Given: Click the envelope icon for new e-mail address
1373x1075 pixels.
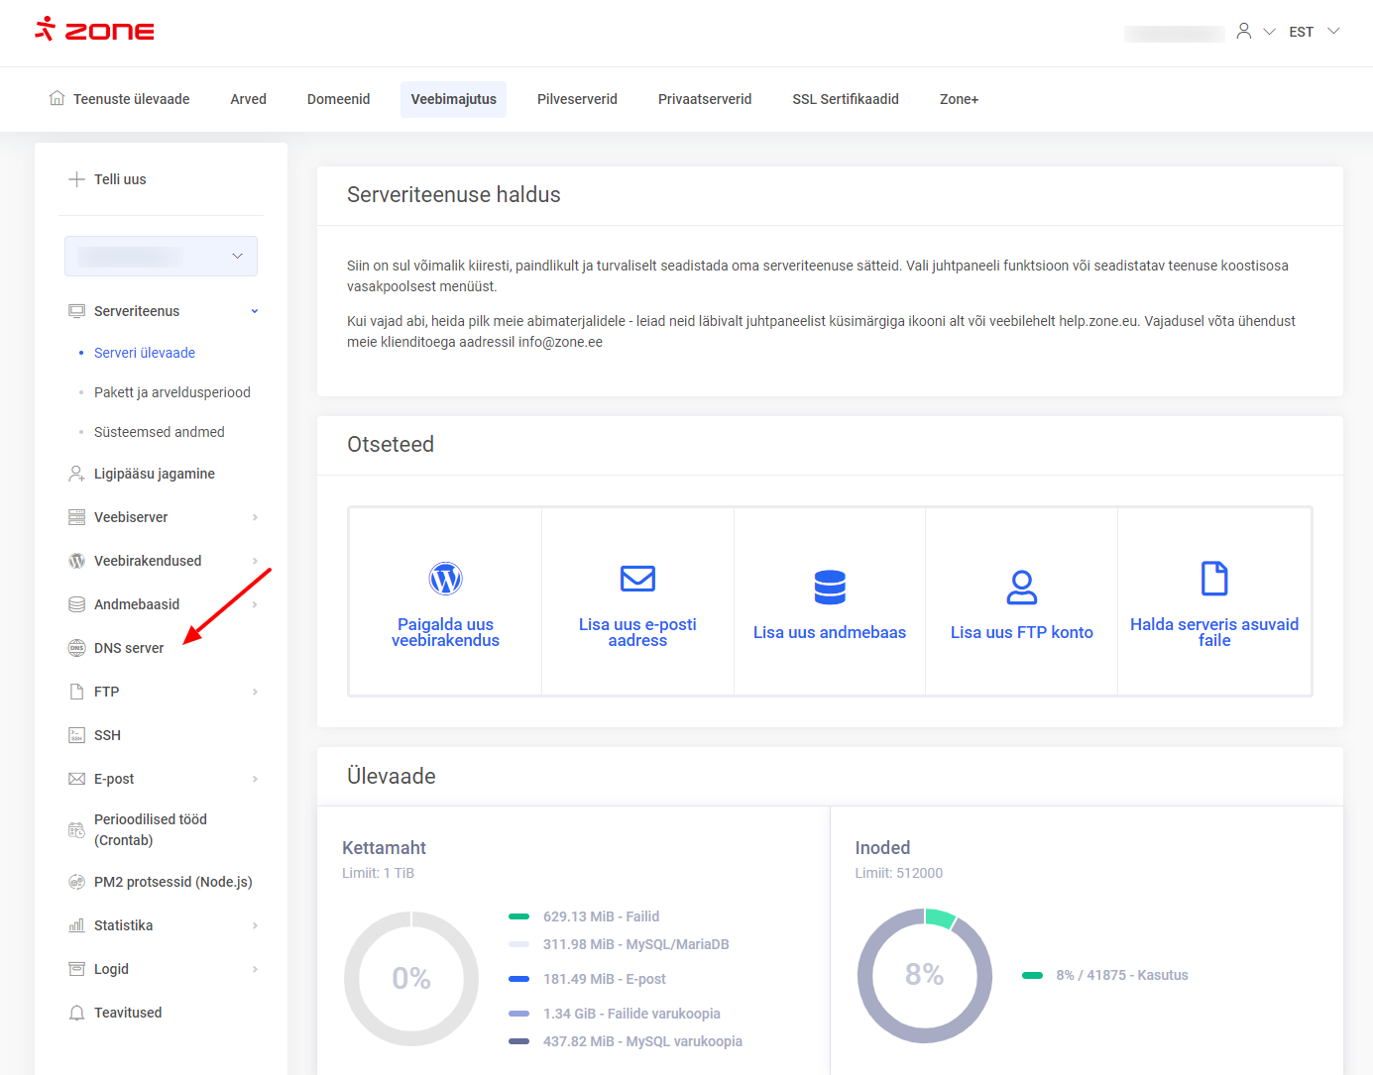Looking at the screenshot, I should point(637,579).
